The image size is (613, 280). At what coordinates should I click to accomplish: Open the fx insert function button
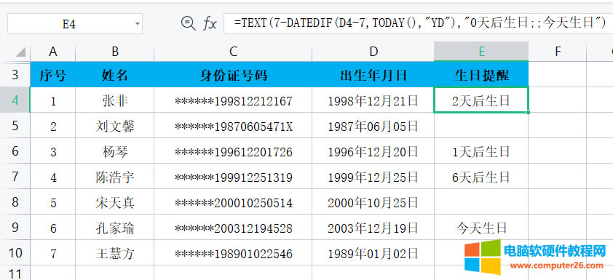click(x=210, y=24)
